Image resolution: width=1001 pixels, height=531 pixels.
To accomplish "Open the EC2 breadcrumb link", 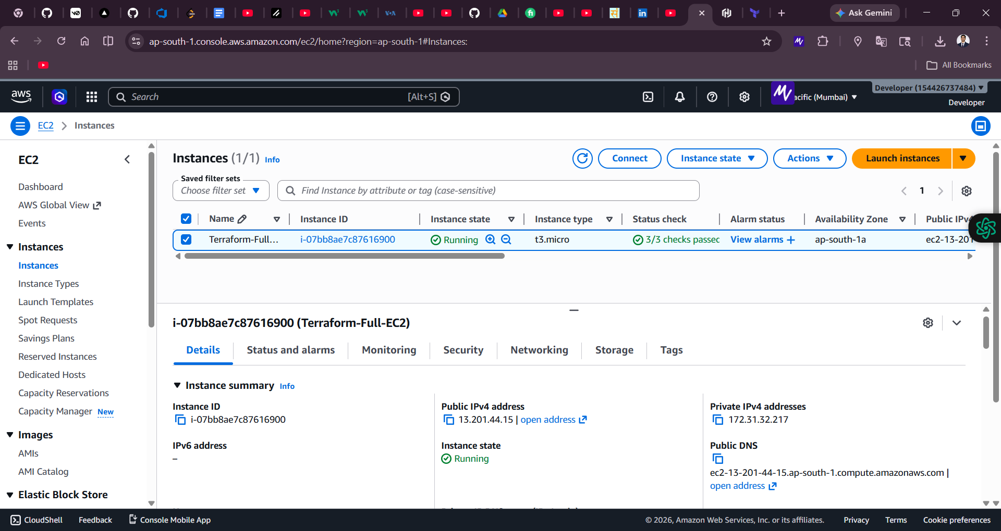I will click(x=46, y=125).
